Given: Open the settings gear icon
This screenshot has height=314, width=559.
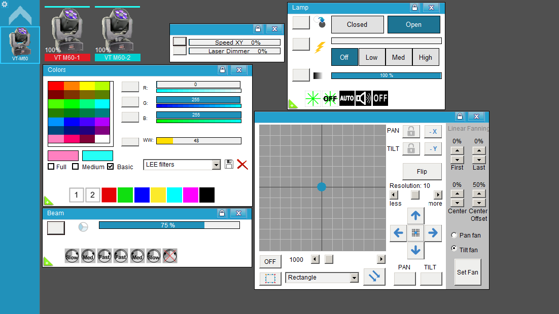Looking at the screenshot, I should pos(5,4).
